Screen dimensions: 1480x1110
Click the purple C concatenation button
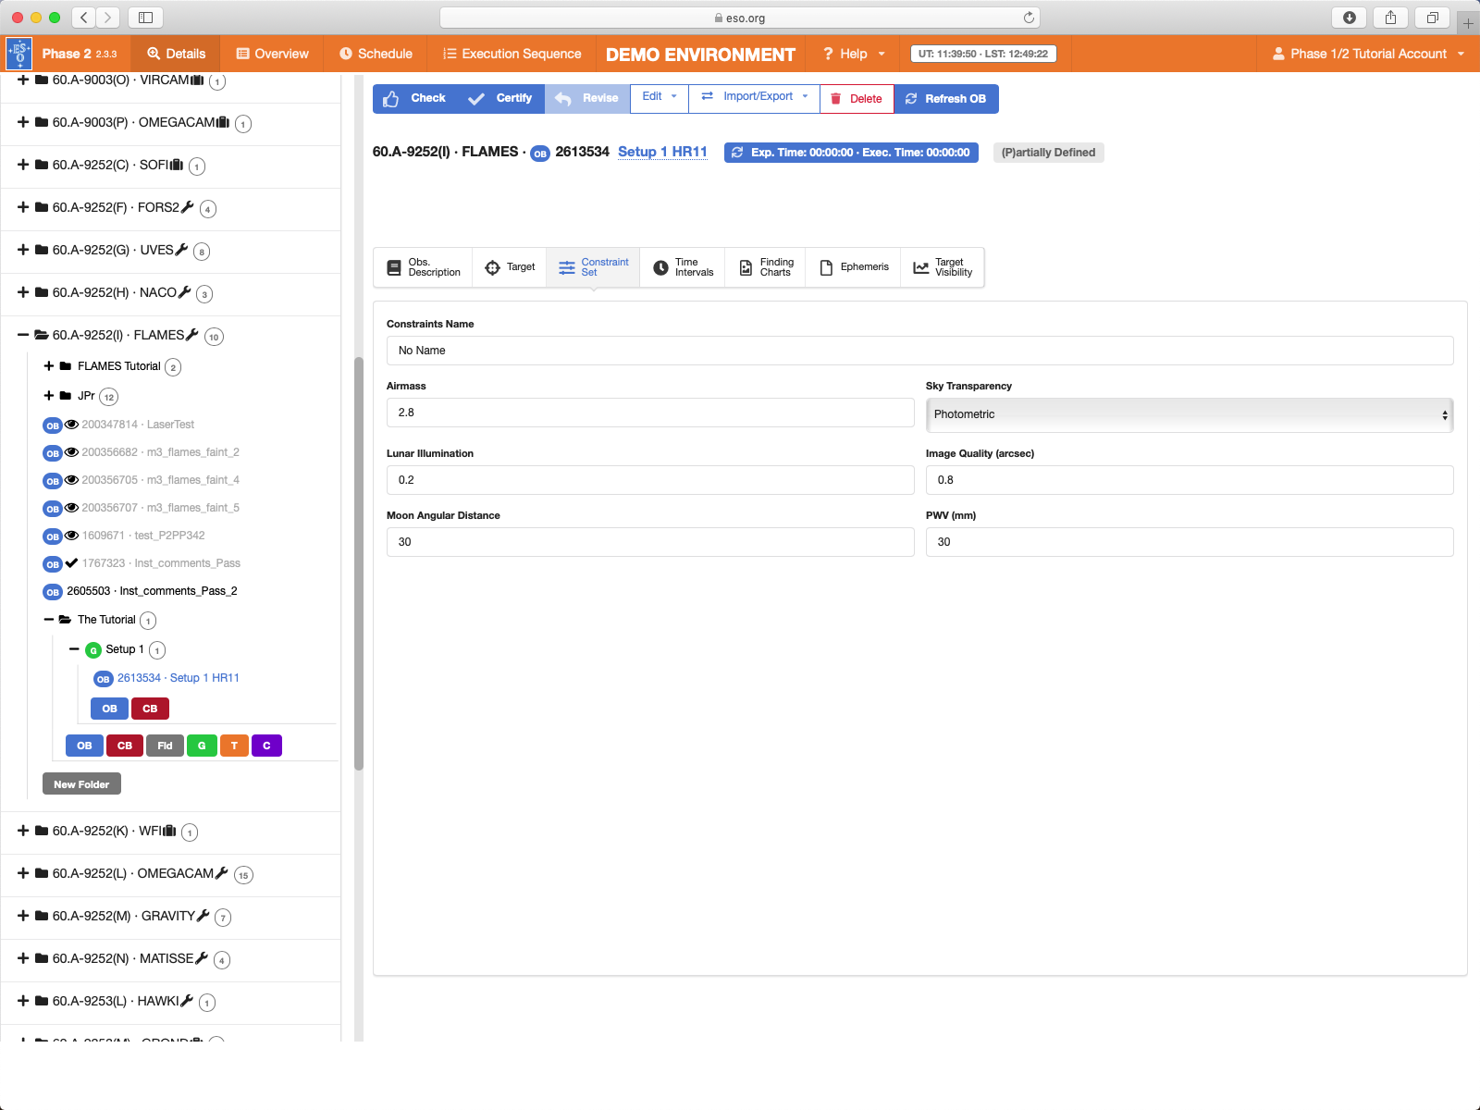click(266, 746)
